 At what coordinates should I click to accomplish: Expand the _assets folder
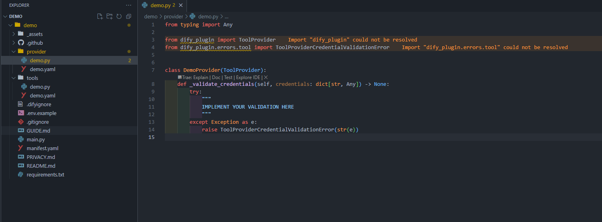(14, 34)
